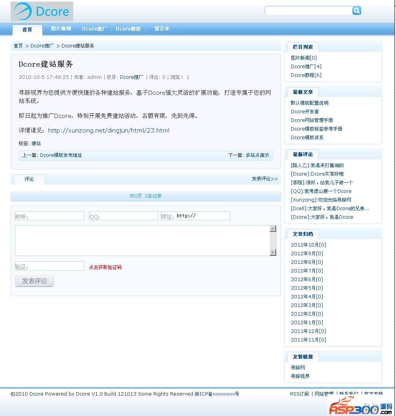The width and height of the screenshot is (396, 416).
Task: Open comment [李刚]:很好，给我儿子做一个
Action: [x=322, y=183]
